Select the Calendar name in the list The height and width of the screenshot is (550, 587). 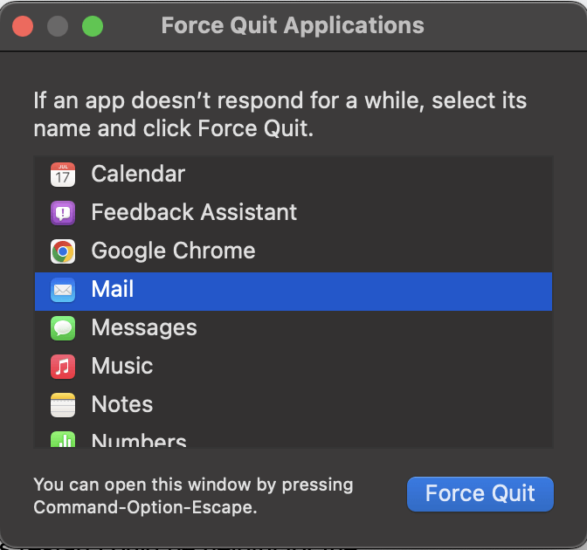click(x=138, y=175)
